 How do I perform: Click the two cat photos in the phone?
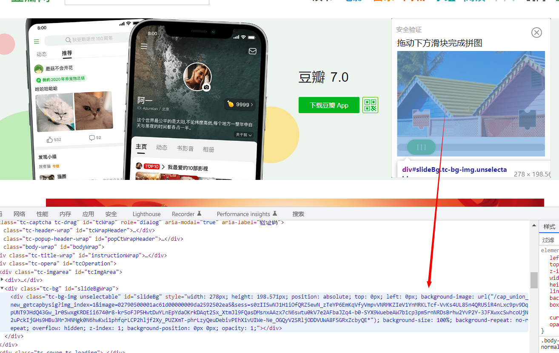coord(74,111)
